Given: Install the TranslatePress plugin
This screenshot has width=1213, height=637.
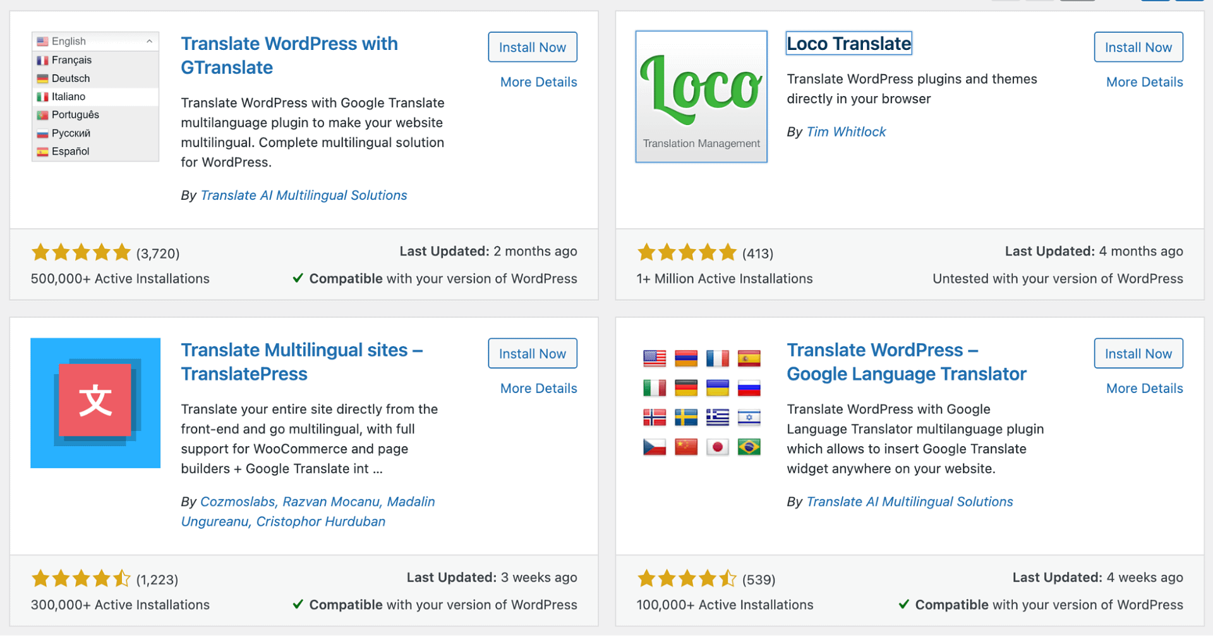Looking at the screenshot, I should tap(532, 354).
